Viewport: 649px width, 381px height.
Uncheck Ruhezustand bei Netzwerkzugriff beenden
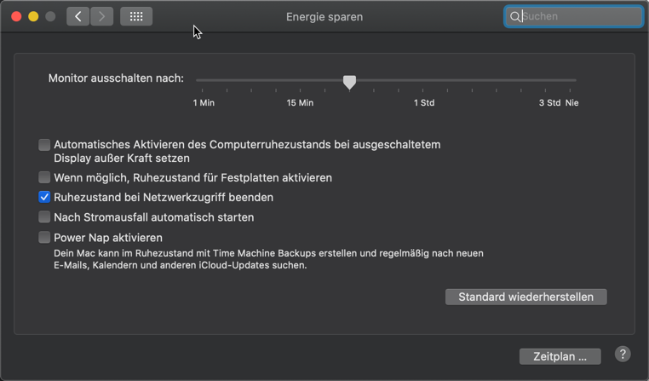coord(44,197)
